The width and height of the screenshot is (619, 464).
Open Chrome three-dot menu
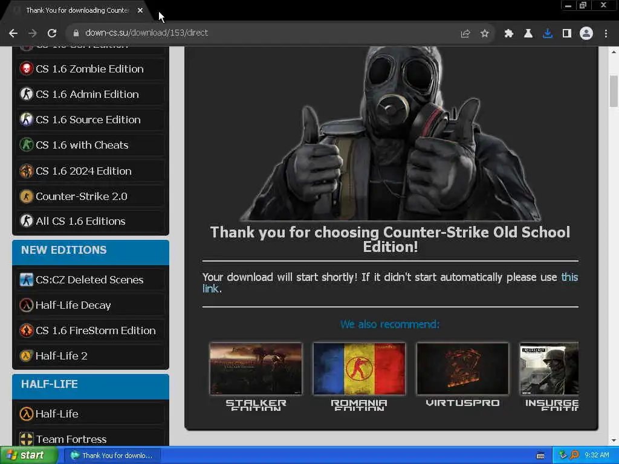[606, 34]
